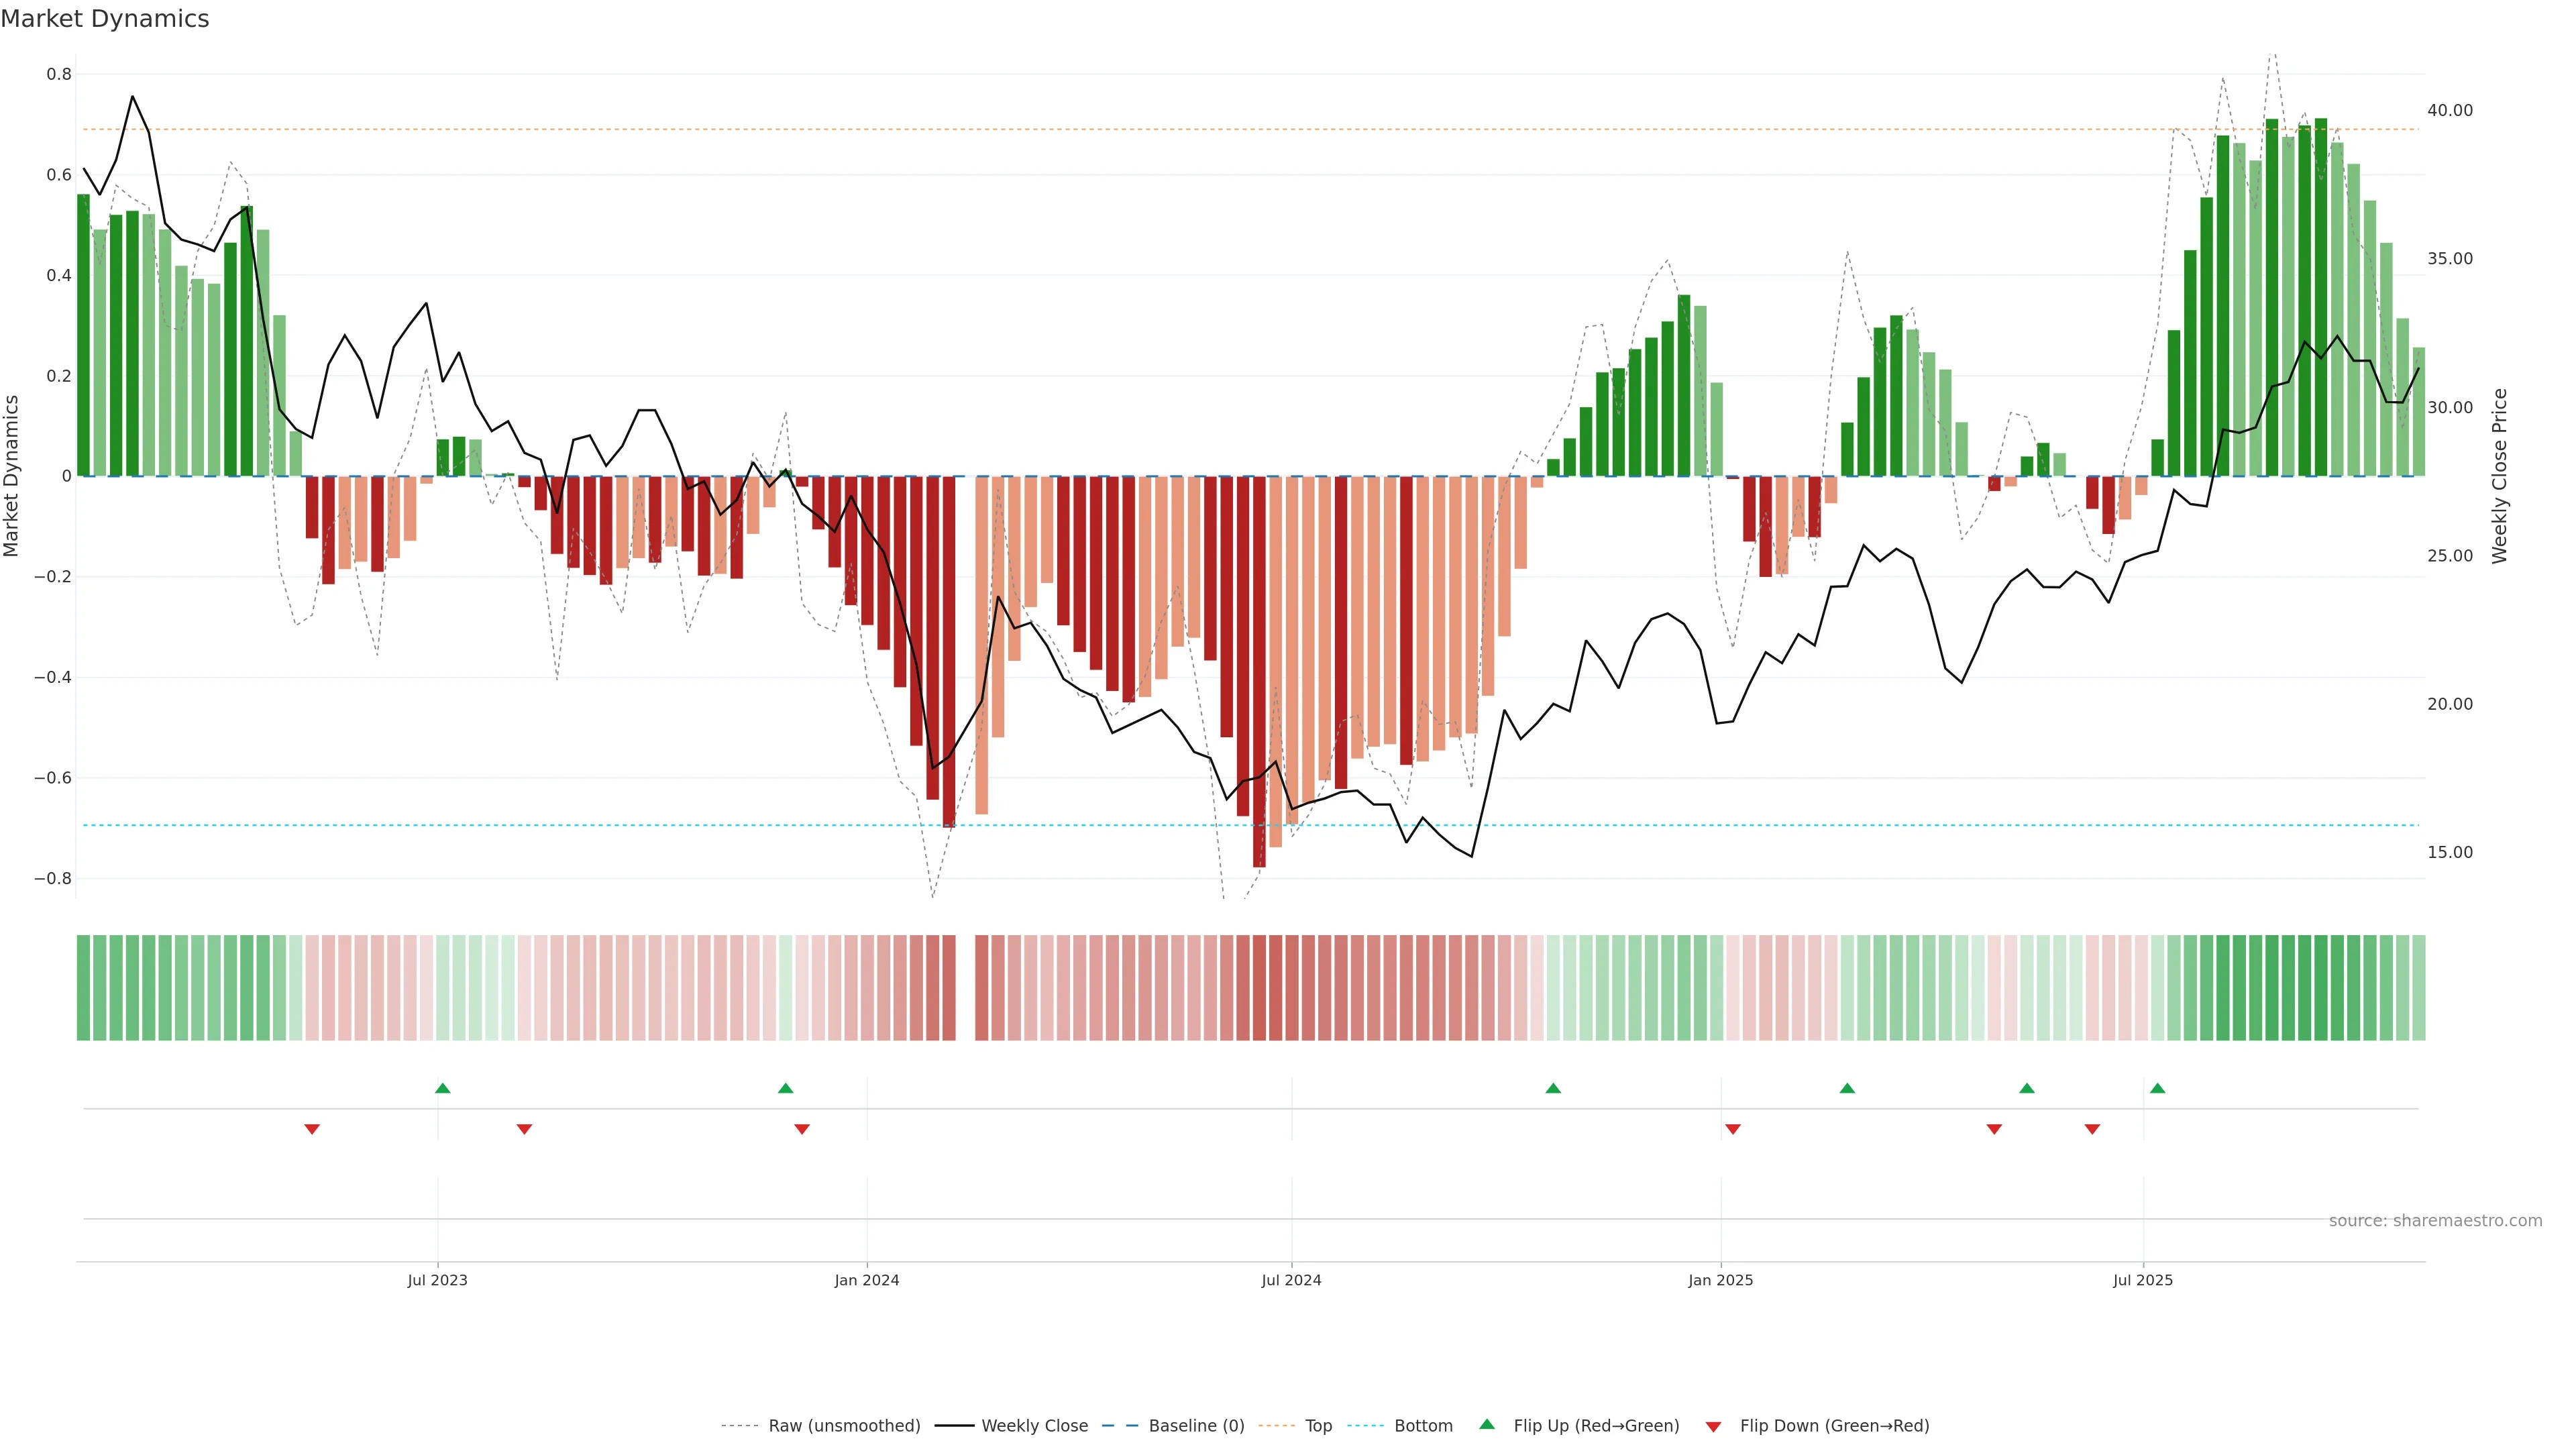The image size is (2576, 1449).
Task: Toggle the Baseline (0) legend entry
Action: point(1196,1426)
